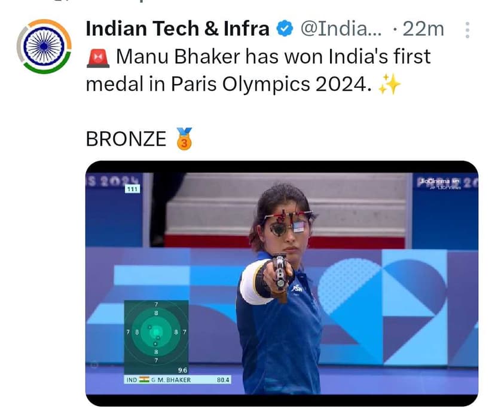Click the India flag beside M. BHAKER
Viewport: 495px width, 417px height.
coord(145,378)
